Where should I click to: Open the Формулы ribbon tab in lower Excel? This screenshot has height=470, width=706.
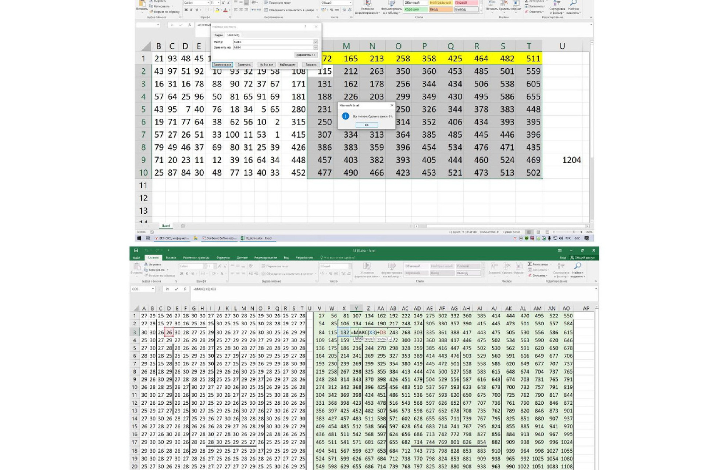[223, 258]
